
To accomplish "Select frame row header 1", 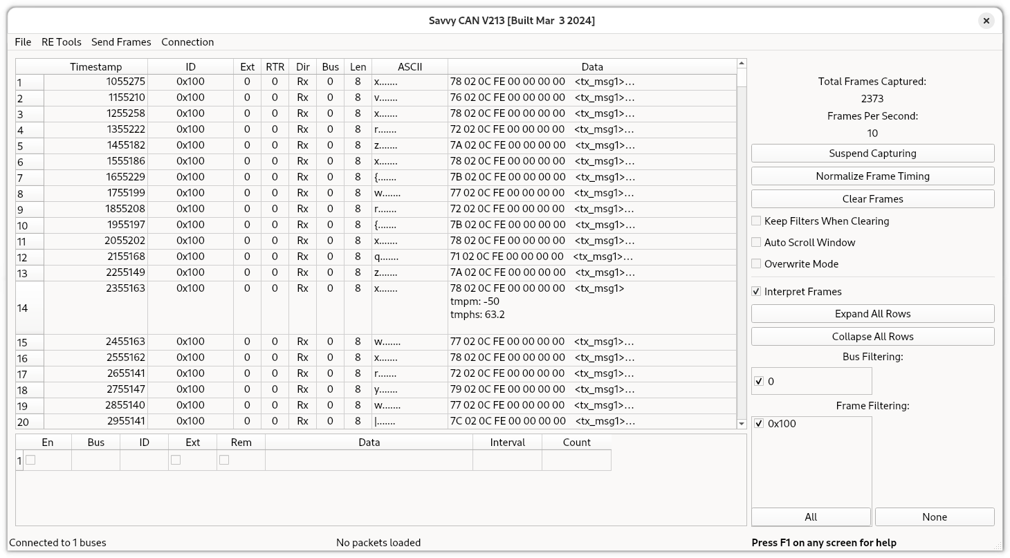I will coord(30,82).
